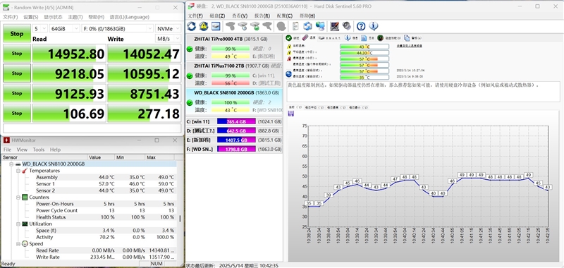Click the networked computers toolbar icon
564x268 pixels.
pos(320,26)
